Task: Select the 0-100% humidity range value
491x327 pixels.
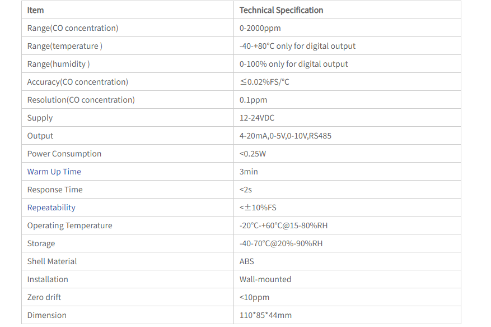Action: pos(293,64)
